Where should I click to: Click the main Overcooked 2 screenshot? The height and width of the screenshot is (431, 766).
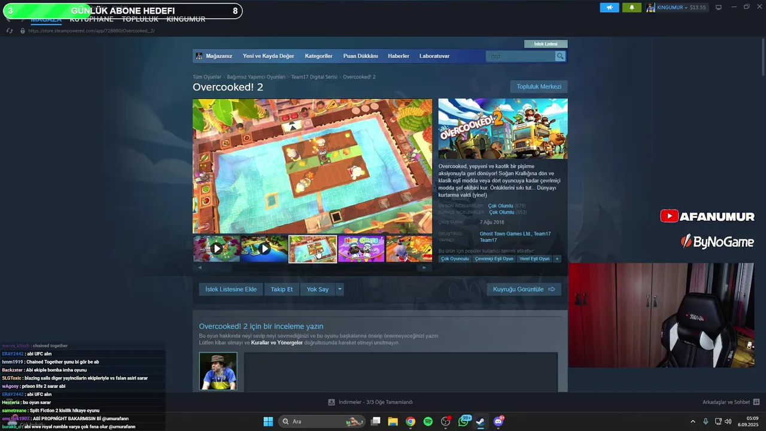(312, 166)
